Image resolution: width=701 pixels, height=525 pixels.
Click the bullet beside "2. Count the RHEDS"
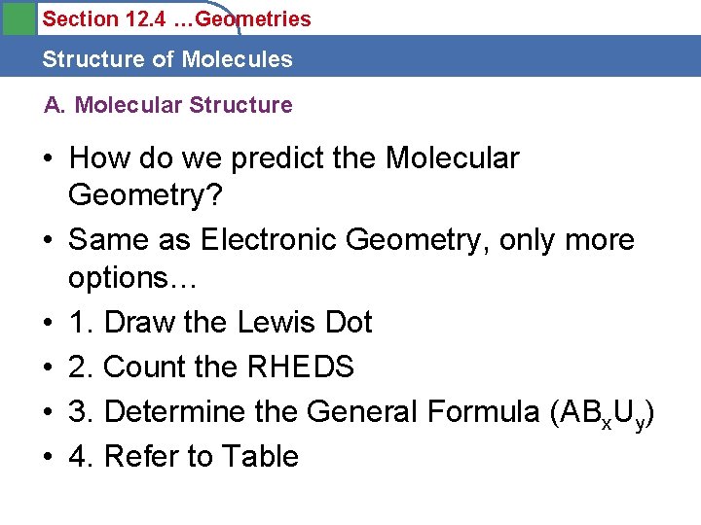[x=49, y=367]
